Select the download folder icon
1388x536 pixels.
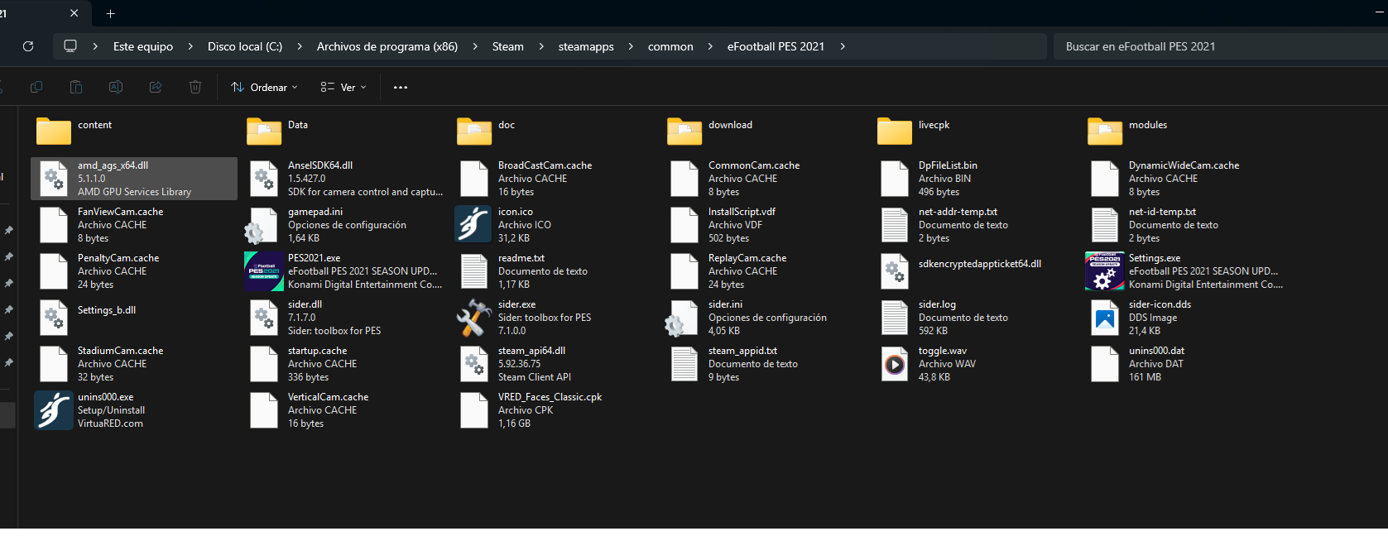(684, 131)
